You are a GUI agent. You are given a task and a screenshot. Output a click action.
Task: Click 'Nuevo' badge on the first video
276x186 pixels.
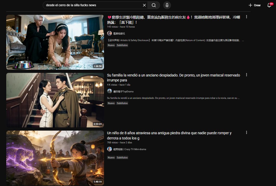point(111,45)
